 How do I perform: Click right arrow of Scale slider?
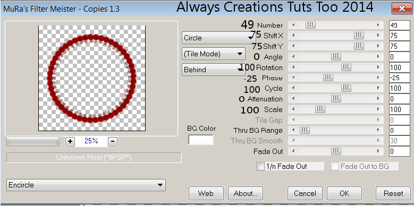click(378, 109)
